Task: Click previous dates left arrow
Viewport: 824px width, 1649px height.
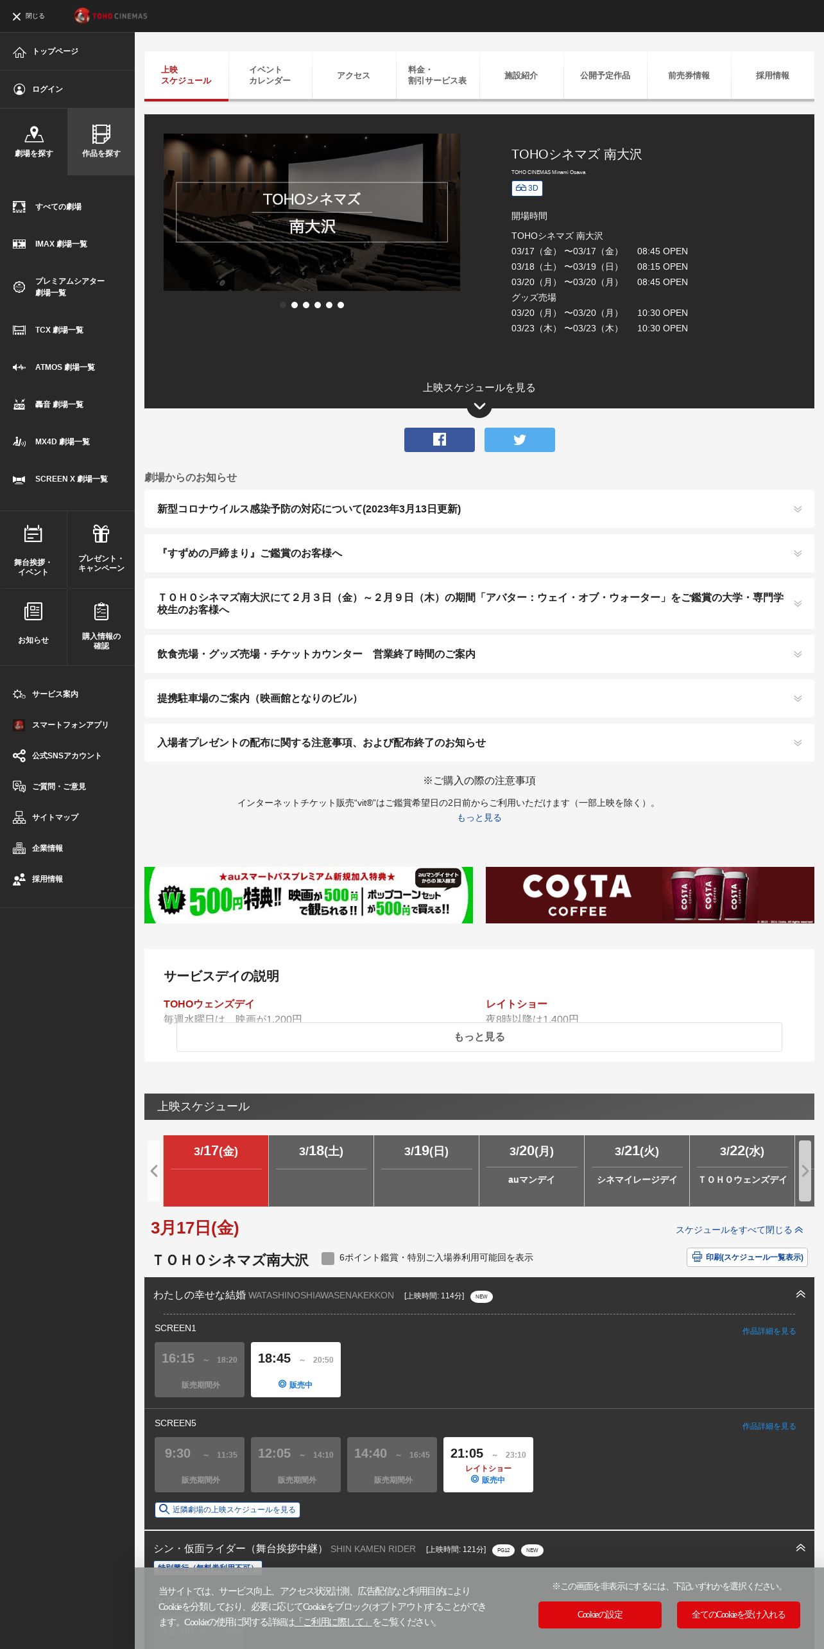Action: point(154,1171)
